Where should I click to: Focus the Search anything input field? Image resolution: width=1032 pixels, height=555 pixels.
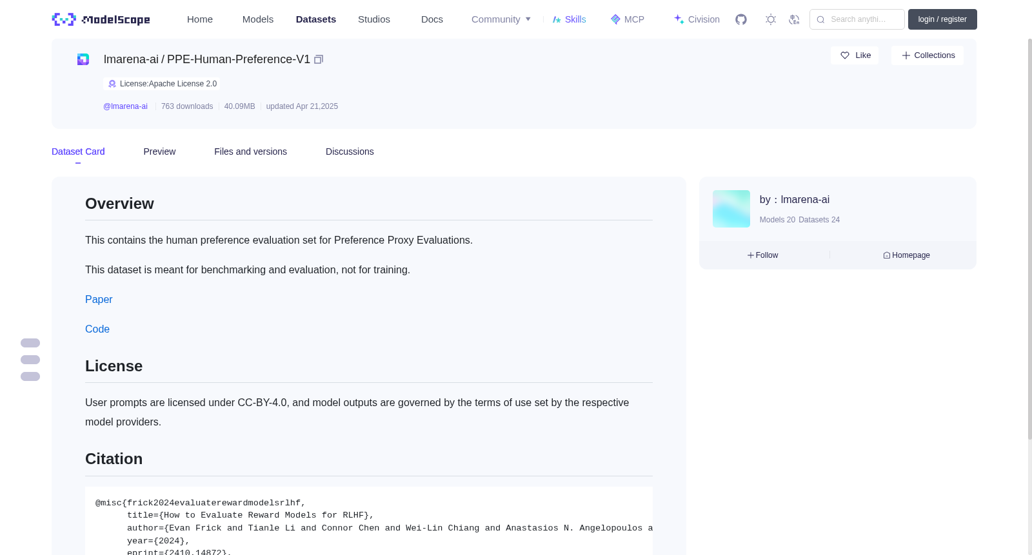click(857, 19)
